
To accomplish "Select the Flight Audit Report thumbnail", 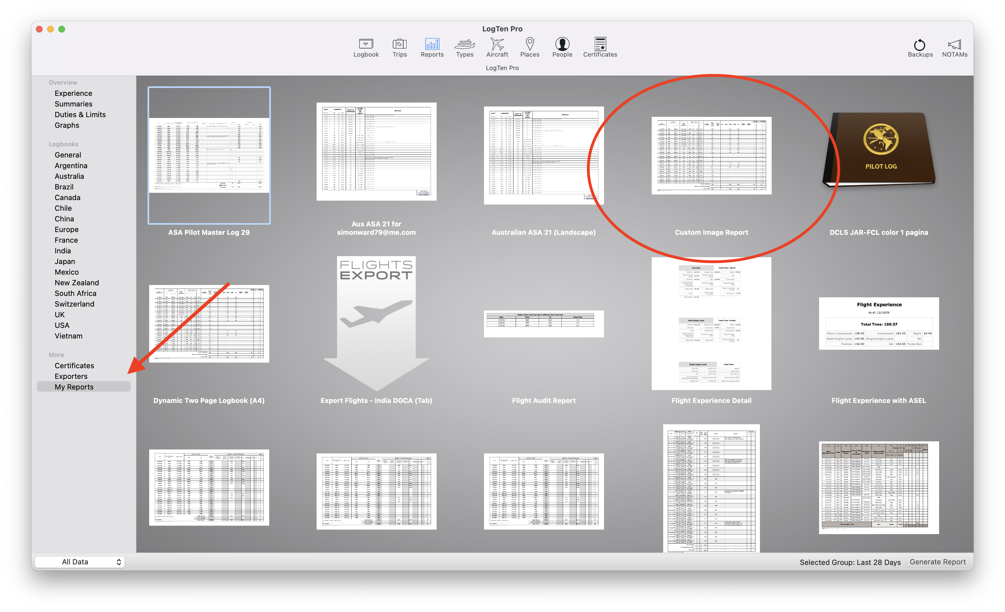I will pyautogui.click(x=544, y=324).
